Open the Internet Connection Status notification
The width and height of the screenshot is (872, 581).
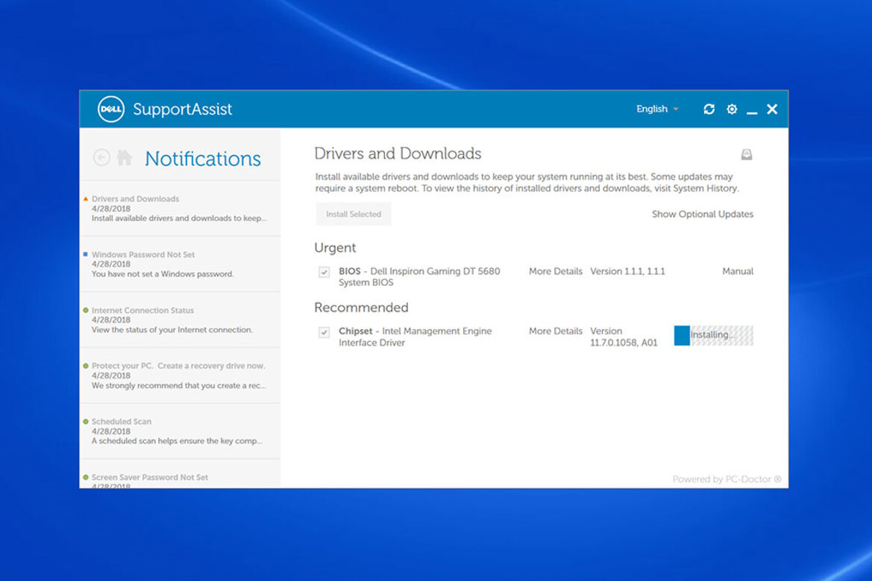[181, 320]
